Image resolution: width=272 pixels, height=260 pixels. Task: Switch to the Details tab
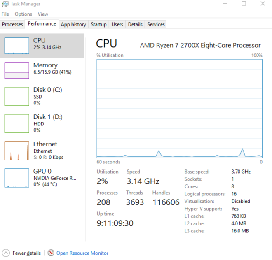pos(135,24)
